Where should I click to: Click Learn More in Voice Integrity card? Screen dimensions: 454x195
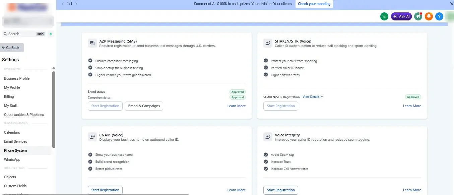pos(412,190)
